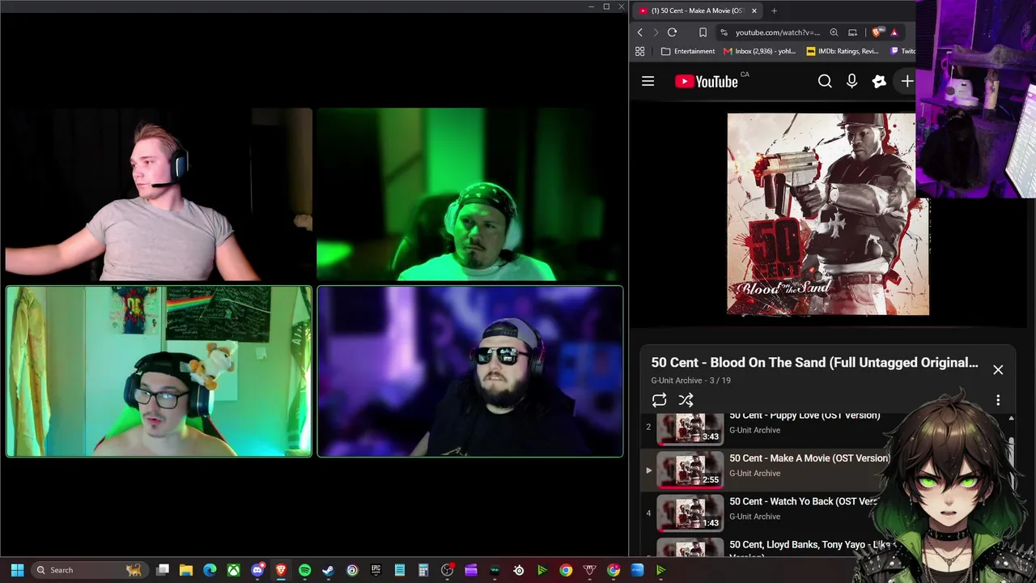Open the Twitch bookmark
The height and width of the screenshot is (583, 1036).
coord(902,51)
